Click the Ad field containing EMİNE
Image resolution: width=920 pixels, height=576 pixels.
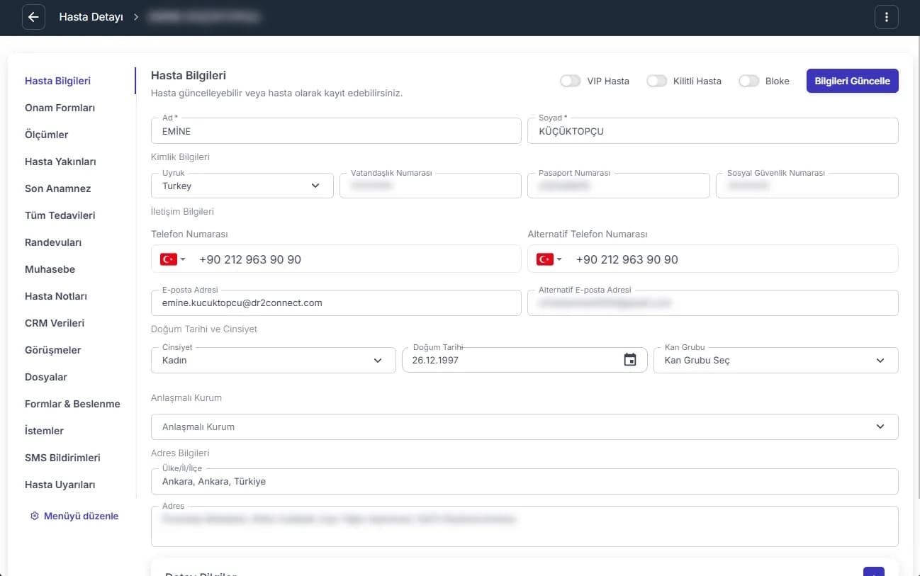pos(336,131)
